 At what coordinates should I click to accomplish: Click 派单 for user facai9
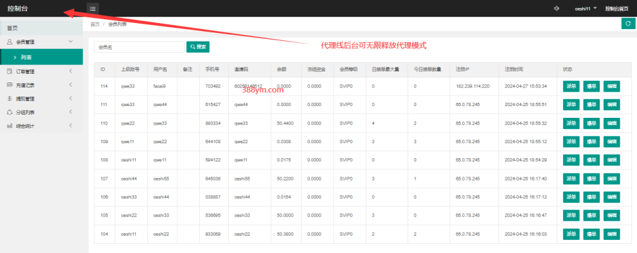570,86
